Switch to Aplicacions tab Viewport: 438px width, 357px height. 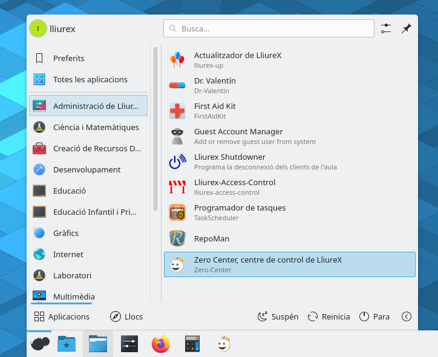click(x=62, y=316)
